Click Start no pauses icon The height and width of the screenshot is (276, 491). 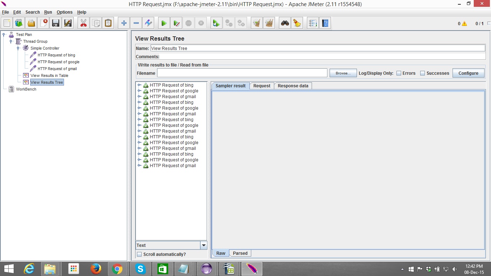coord(176,23)
